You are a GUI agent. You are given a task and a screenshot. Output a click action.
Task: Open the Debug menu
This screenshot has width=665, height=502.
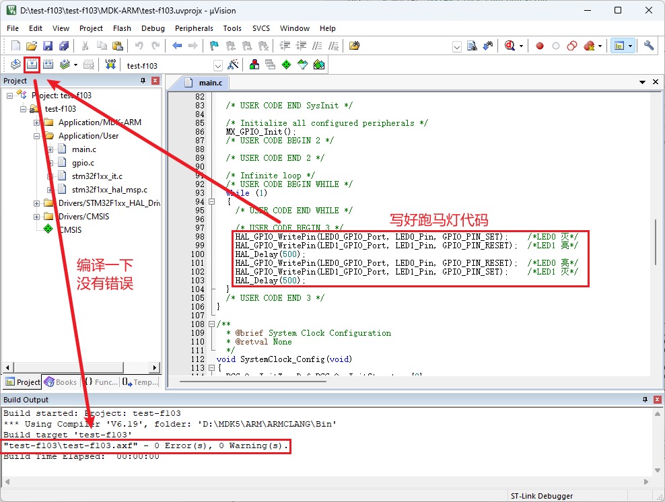[x=153, y=28]
